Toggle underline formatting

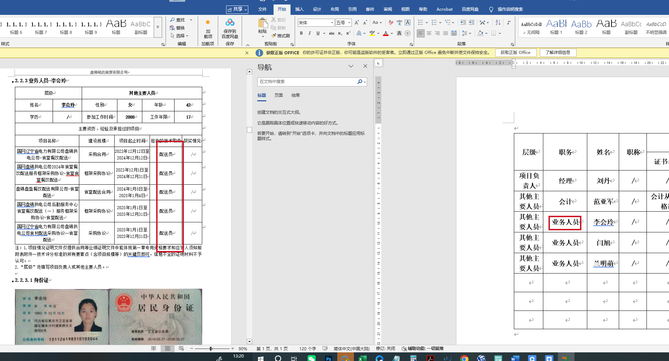click(x=318, y=33)
